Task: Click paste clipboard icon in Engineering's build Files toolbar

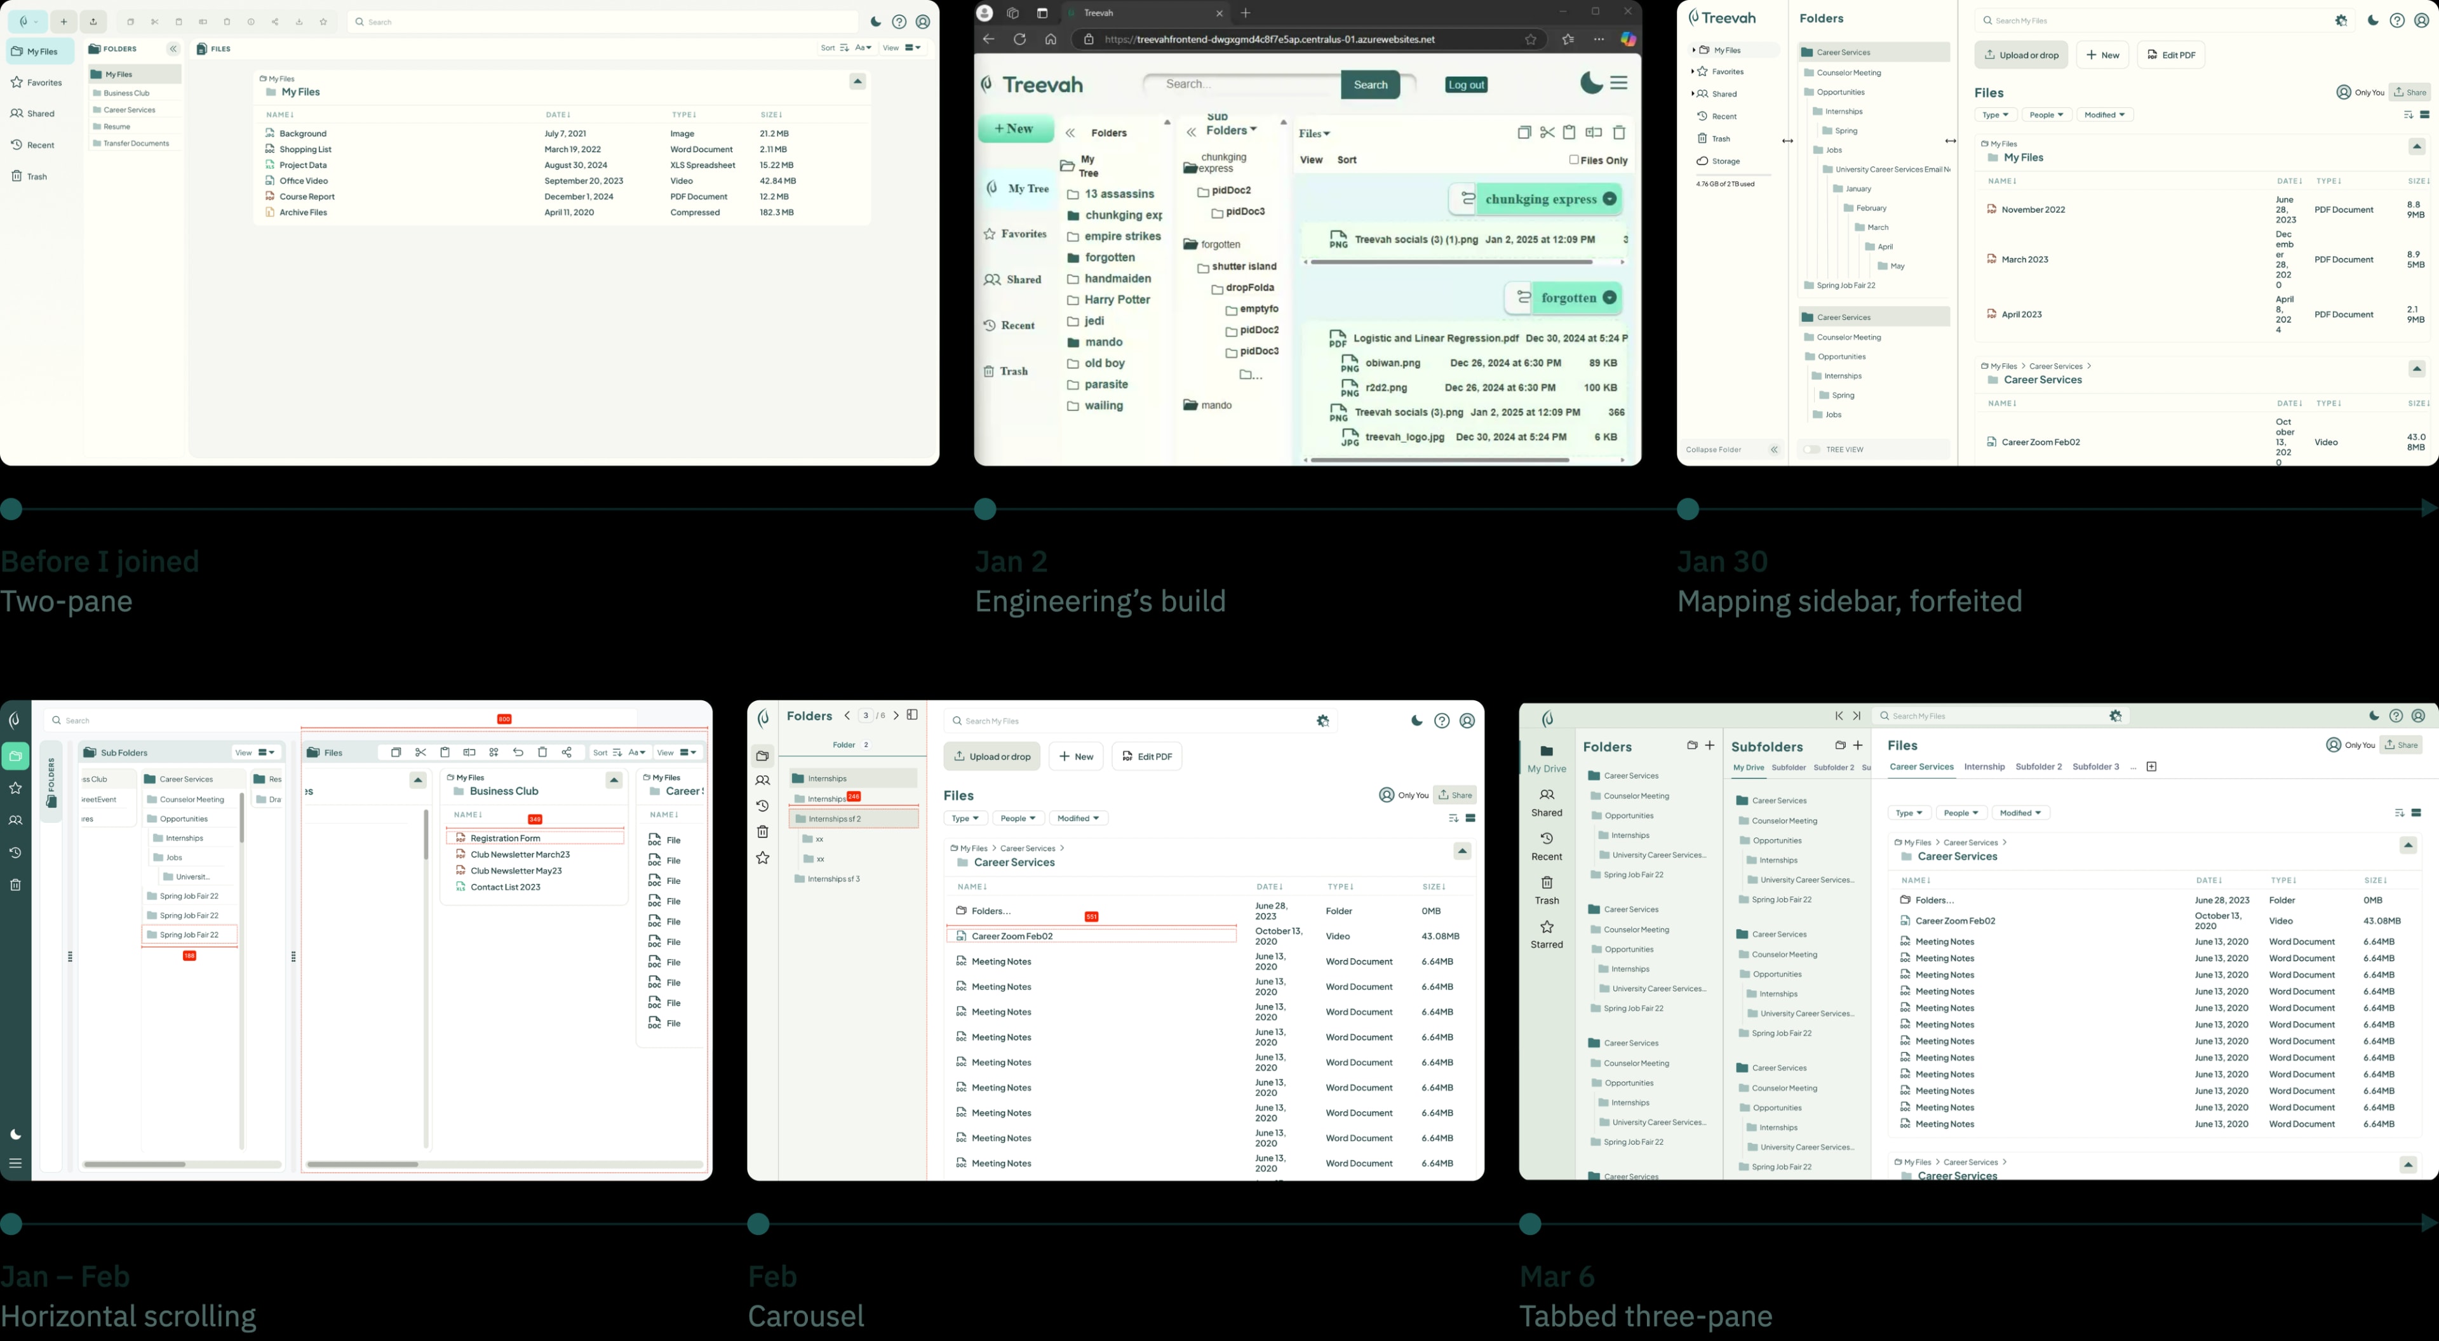Action: point(1569,133)
